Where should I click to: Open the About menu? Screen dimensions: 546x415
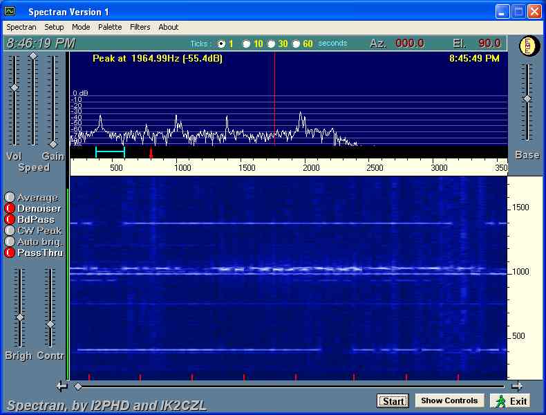(169, 27)
